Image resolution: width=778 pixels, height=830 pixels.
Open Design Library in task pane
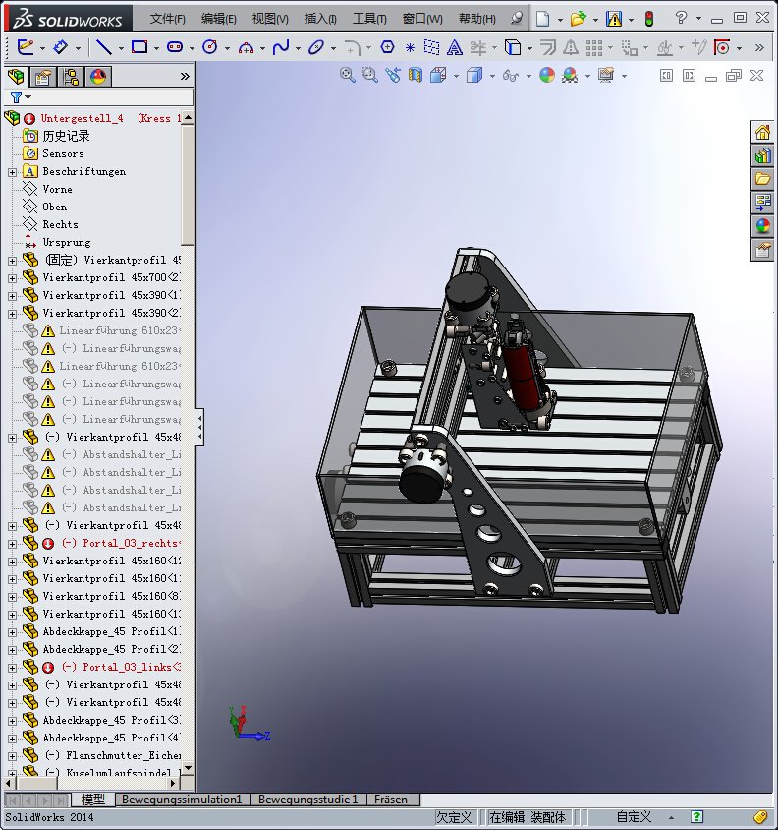coord(762,155)
